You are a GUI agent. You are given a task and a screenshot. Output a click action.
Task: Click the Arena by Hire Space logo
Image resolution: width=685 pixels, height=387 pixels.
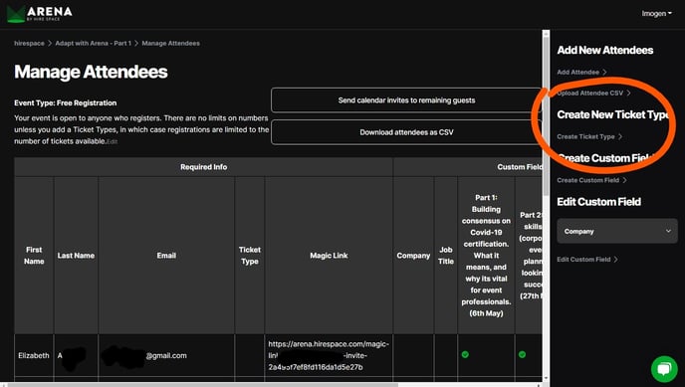(39, 14)
